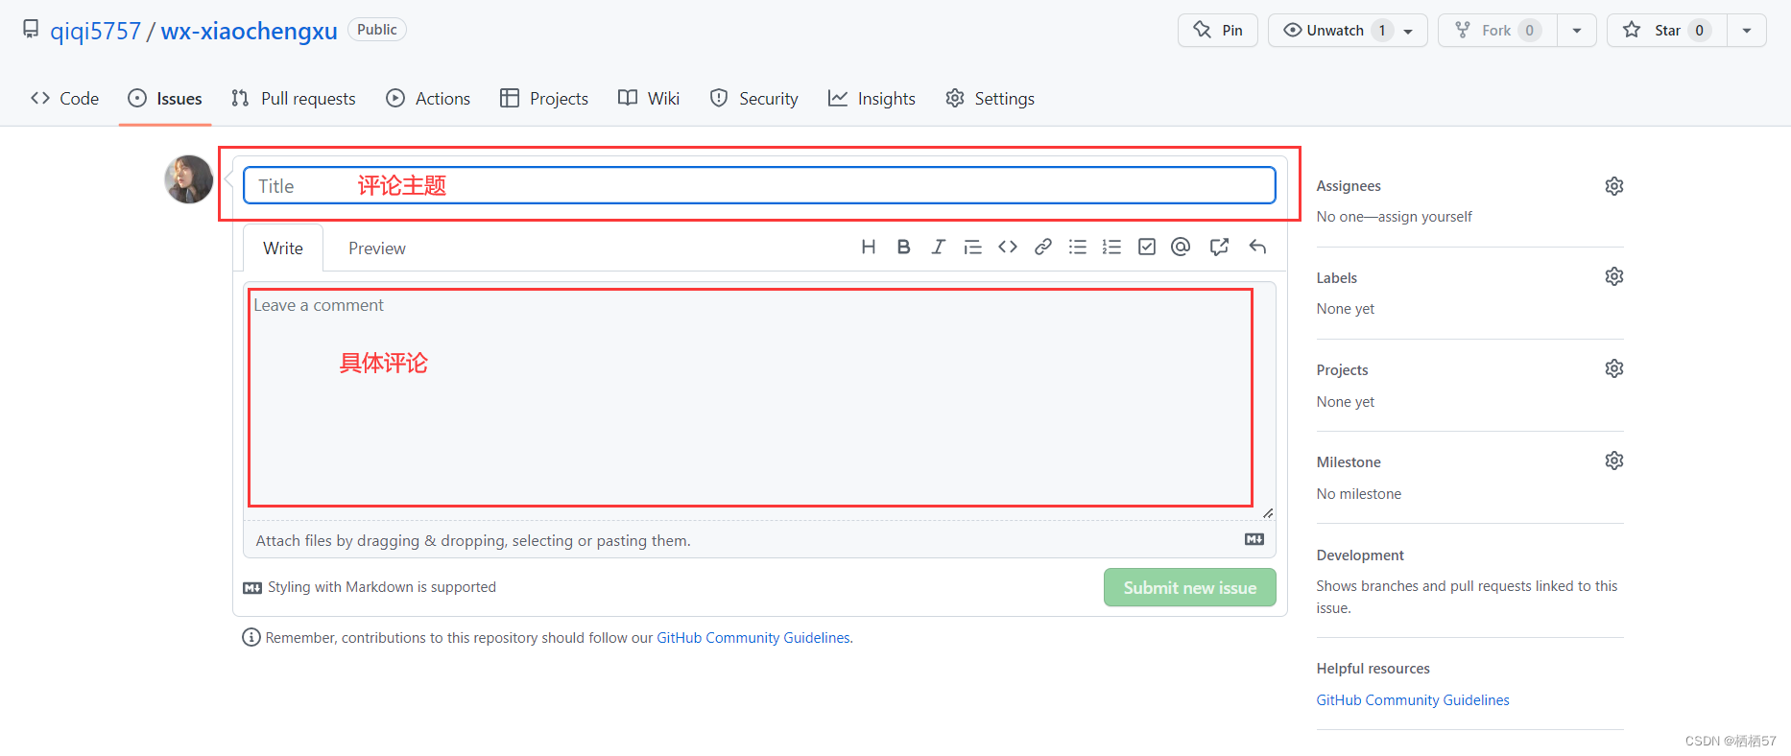Fork the repository

click(x=1497, y=31)
